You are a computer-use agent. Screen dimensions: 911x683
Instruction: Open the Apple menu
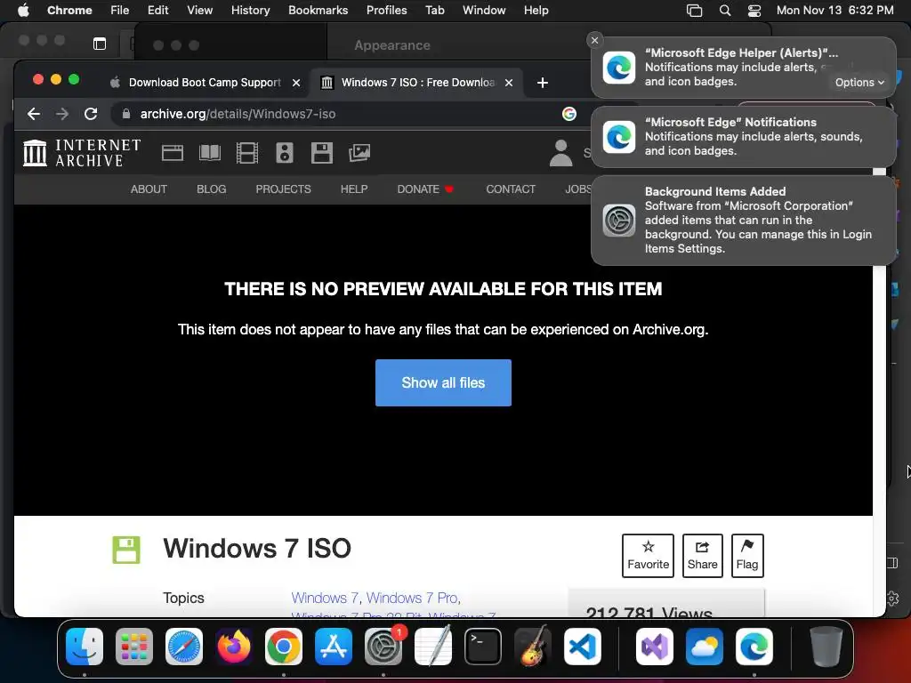pos(23,11)
